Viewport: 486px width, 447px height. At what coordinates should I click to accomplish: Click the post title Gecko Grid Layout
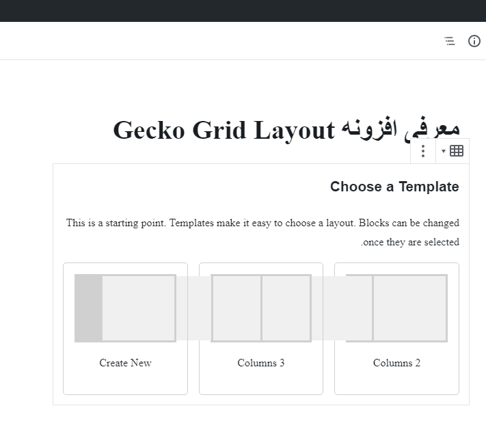pos(286,130)
